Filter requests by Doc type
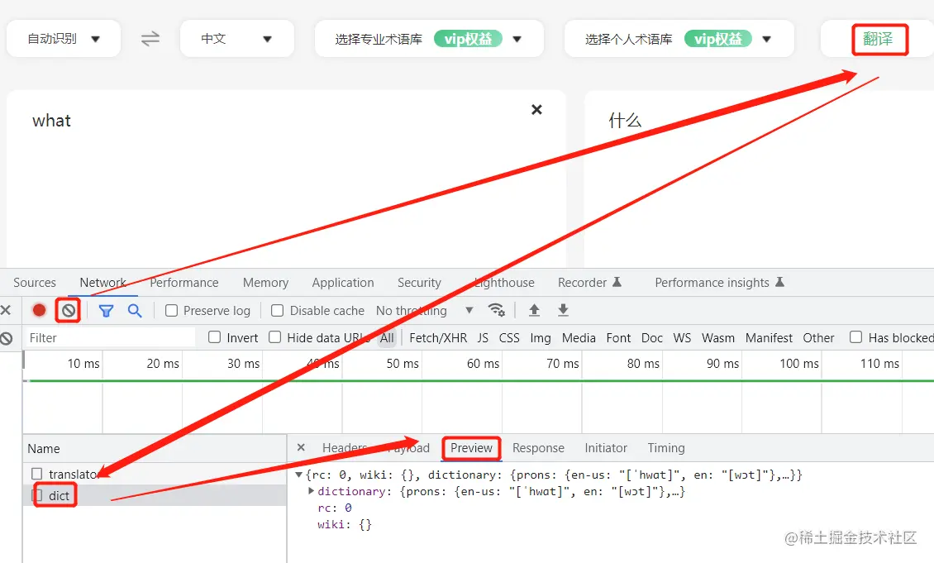Screen dimensions: 934x563 (x=651, y=338)
